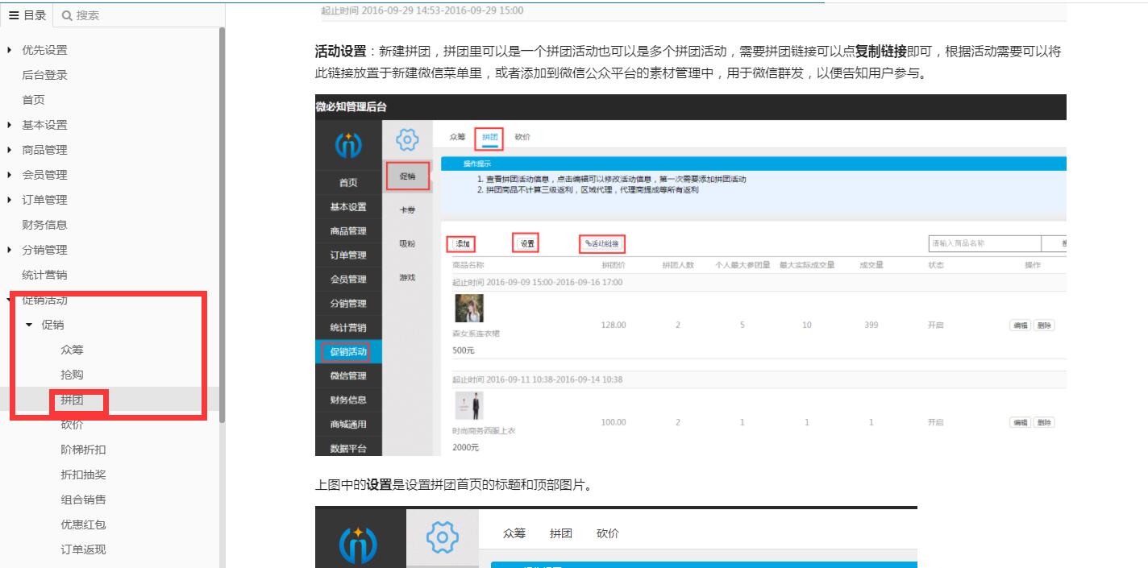The width and height of the screenshot is (1148, 568).
Task: Switch to the 众筹 tab
Action: pos(456,138)
